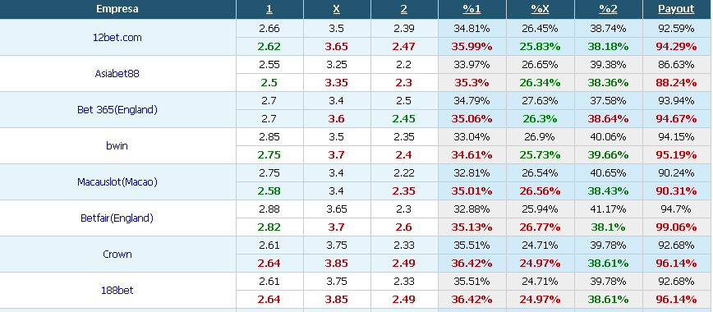Click Macauslot's away odds 2.35
Image resolution: width=713 pixels, height=312 pixels.
click(x=404, y=191)
